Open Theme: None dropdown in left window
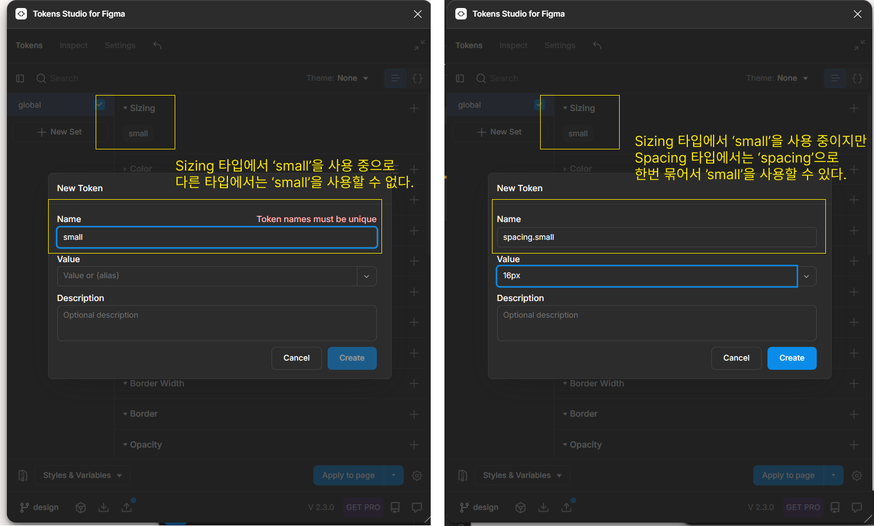The image size is (874, 526). coord(337,78)
